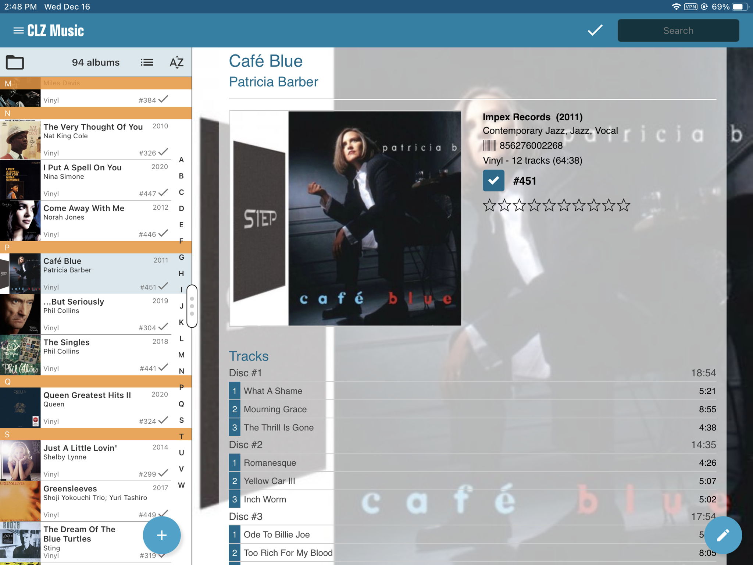Image resolution: width=753 pixels, height=565 pixels.
Task: Jump to letter U in index
Action: pos(181,452)
